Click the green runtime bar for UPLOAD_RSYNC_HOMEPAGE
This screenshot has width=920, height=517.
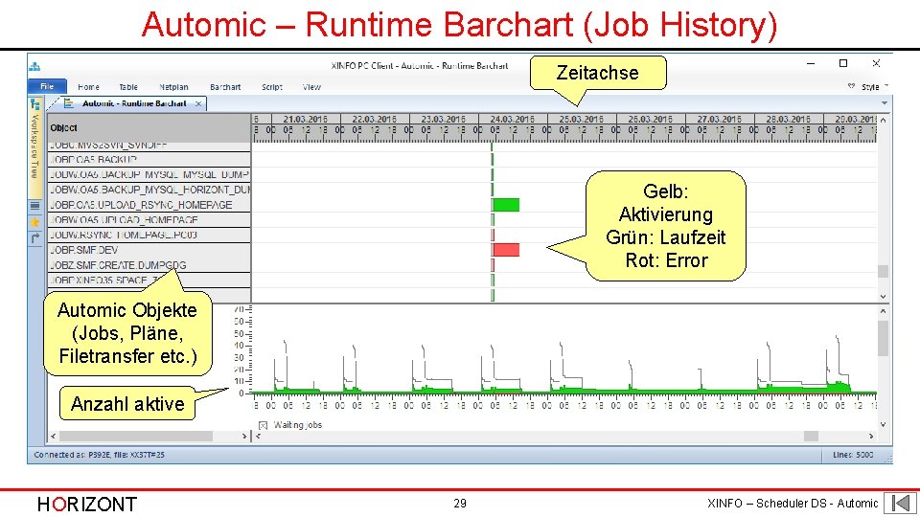coord(506,205)
